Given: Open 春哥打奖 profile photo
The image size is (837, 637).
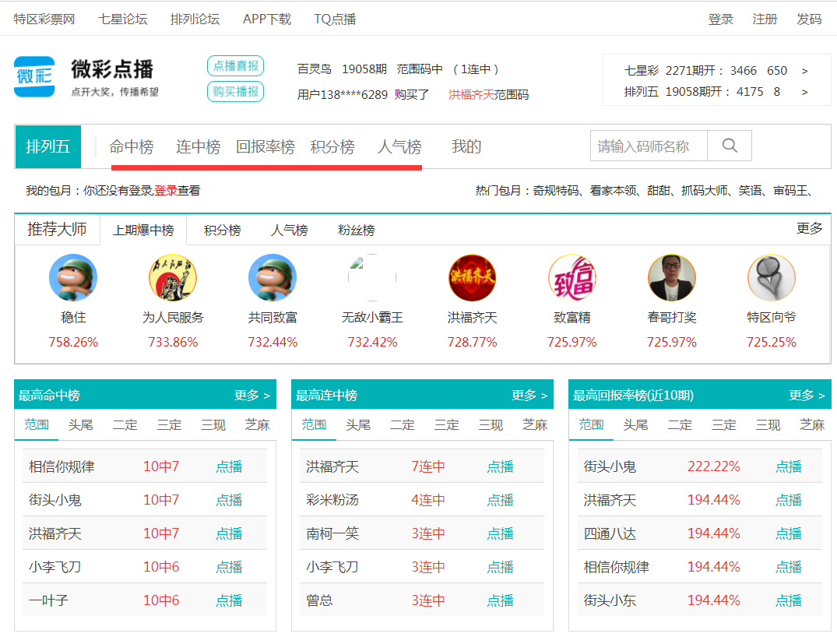Looking at the screenshot, I should [671, 277].
